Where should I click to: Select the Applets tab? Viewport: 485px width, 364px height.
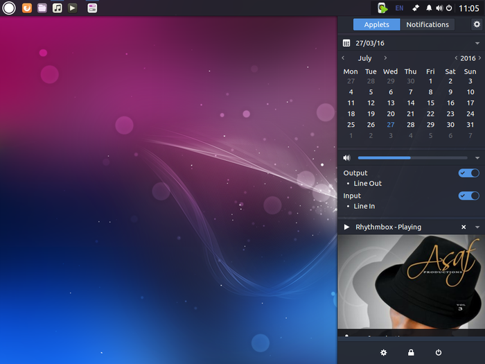click(x=376, y=24)
